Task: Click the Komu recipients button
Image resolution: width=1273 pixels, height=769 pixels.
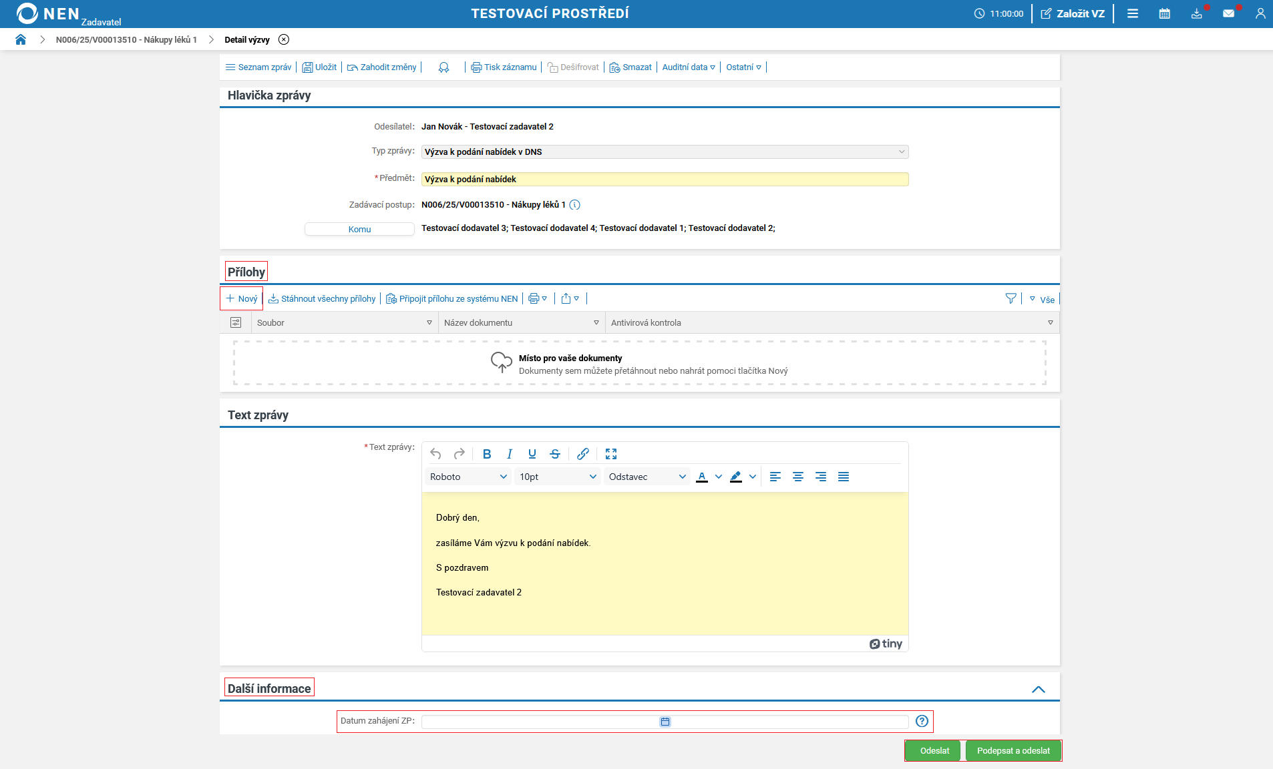Action: coord(359,229)
